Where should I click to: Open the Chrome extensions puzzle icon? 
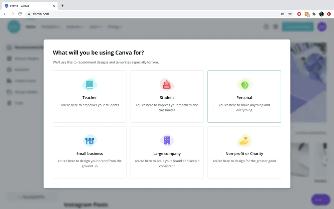pyautogui.click(x=314, y=14)
